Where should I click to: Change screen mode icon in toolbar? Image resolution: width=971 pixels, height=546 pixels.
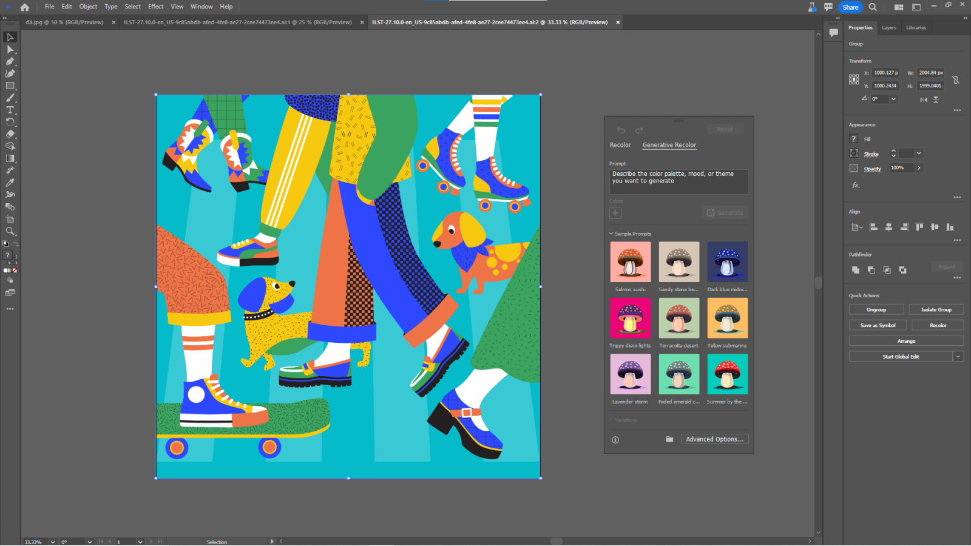coord(10,292)
